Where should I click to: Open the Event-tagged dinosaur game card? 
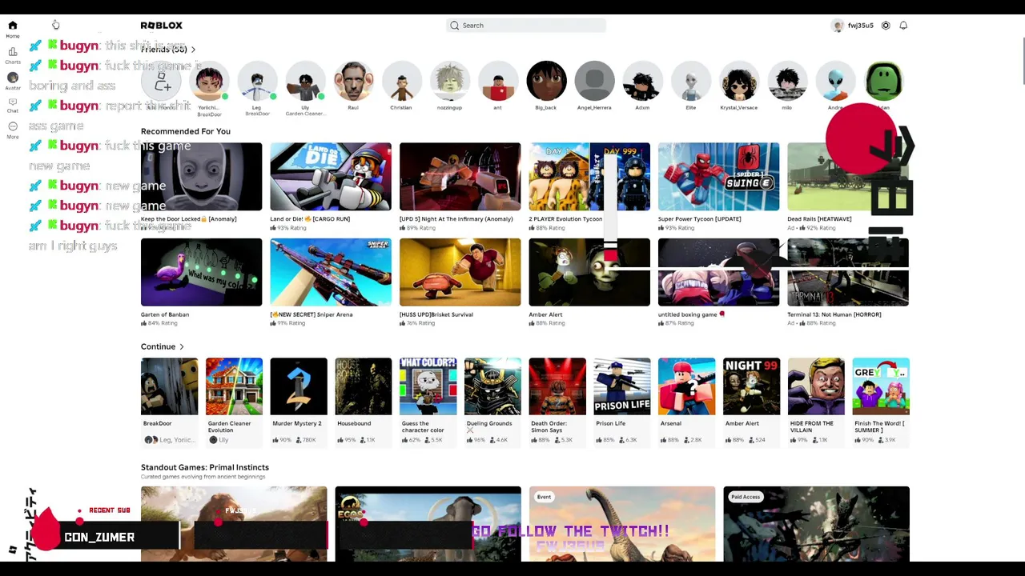click(x=622, y=523)
